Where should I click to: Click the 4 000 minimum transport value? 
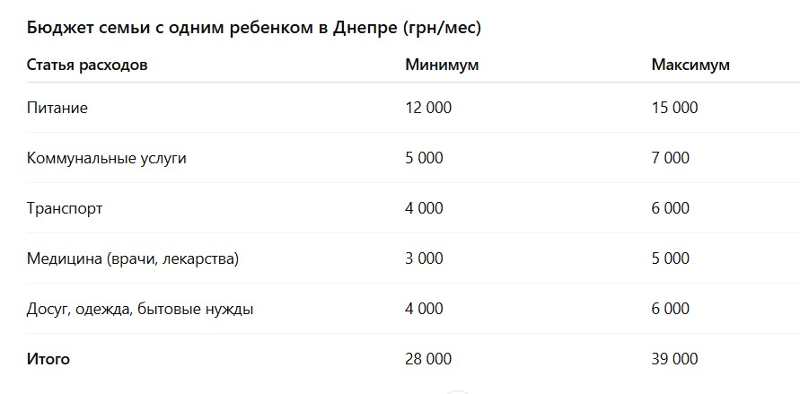425,208
